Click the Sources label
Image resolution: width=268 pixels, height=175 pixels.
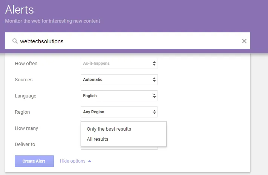tap(24, 80)
